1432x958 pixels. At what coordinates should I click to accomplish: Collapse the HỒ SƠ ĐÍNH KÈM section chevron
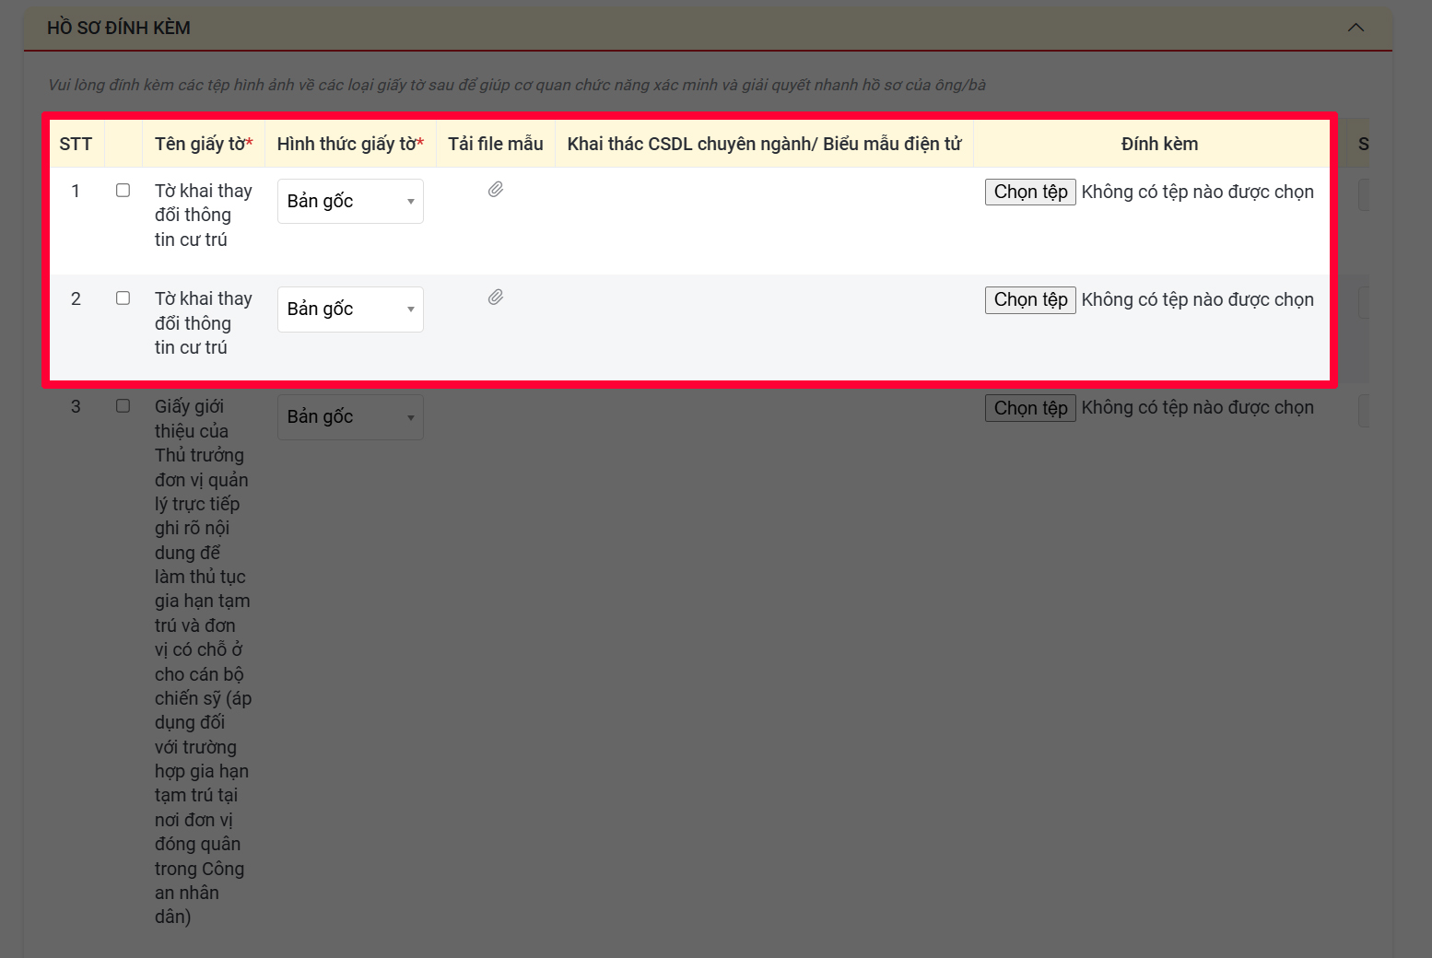1355,28
